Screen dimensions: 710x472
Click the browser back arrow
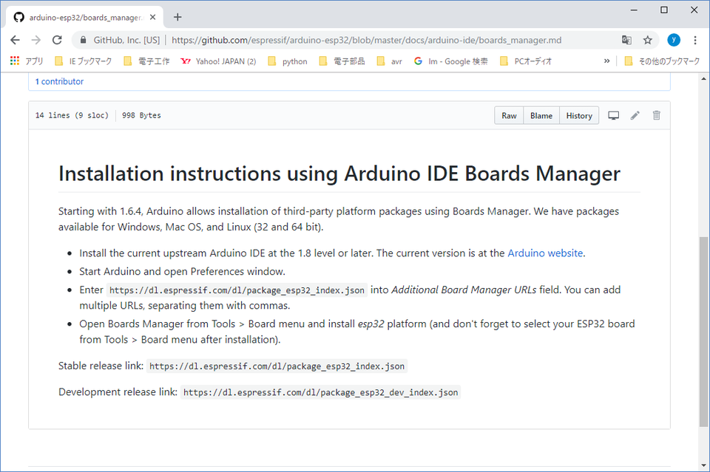coord(16,40)
